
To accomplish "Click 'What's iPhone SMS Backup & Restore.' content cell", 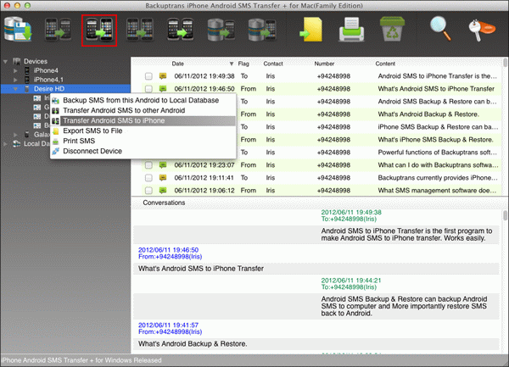I will 435,140.
